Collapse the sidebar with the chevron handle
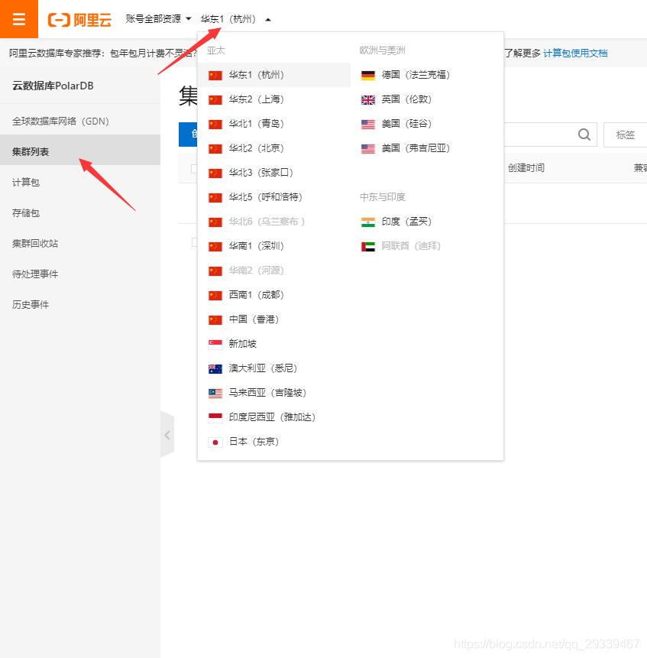The width and height of the screenshot is (647, 658). 167,435
